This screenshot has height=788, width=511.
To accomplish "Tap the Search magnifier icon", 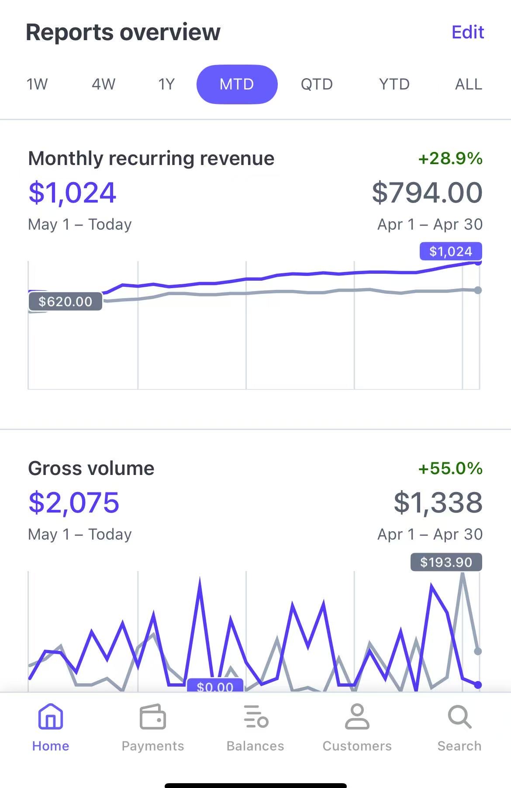I will [x=459, y=717].
